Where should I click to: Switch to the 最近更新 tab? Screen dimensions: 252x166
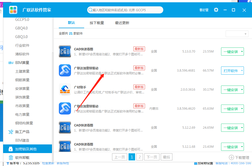tap(122, 23)
